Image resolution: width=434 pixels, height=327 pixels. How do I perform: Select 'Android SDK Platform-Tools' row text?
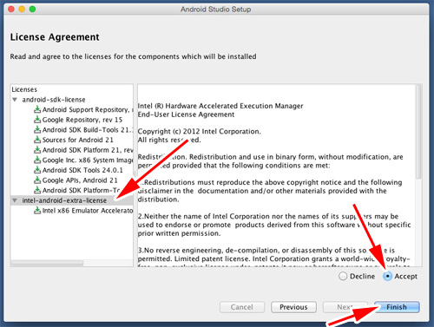coord(82,190)
